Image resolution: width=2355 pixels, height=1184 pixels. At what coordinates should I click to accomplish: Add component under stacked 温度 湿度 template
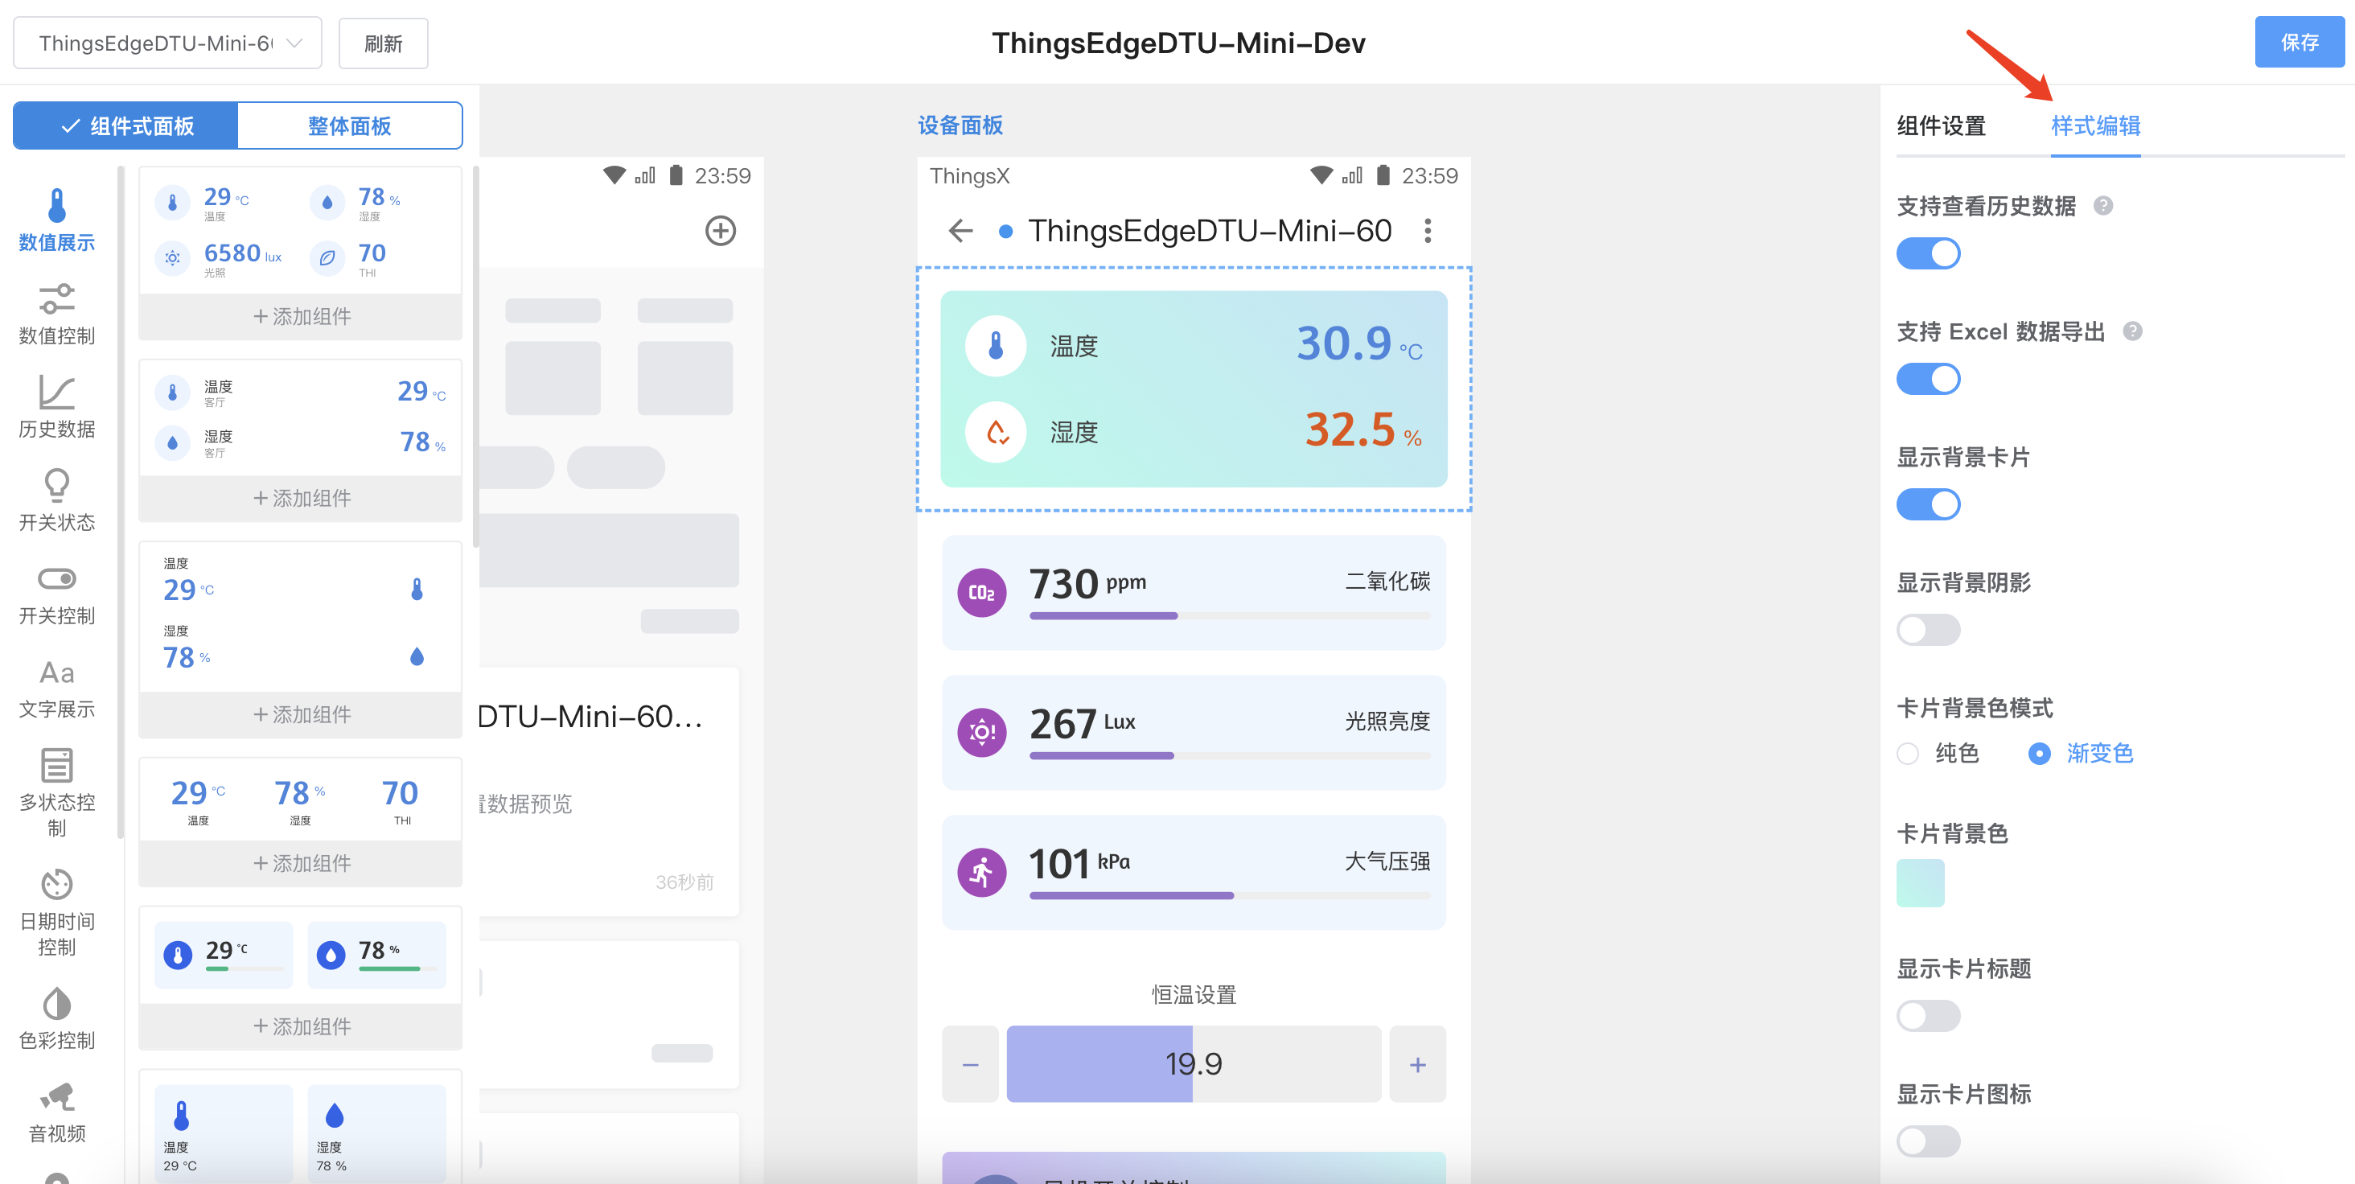click(x=301, y=714)
